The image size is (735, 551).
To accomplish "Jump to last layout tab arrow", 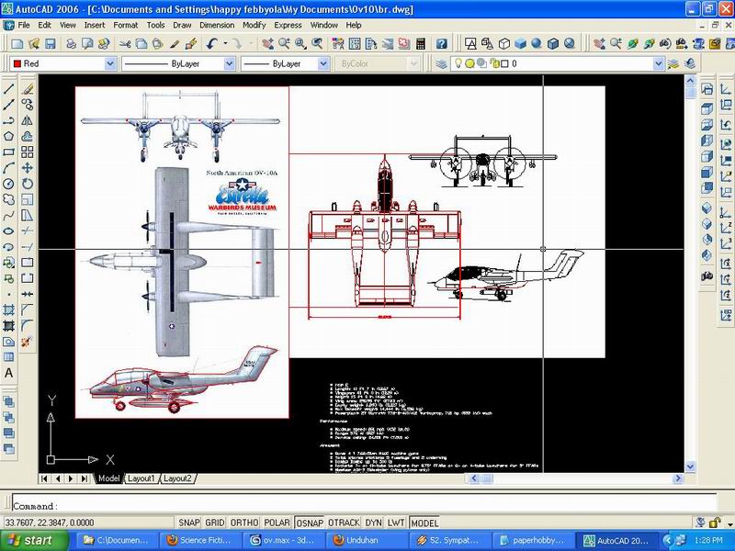I will [x=84, y=478].
